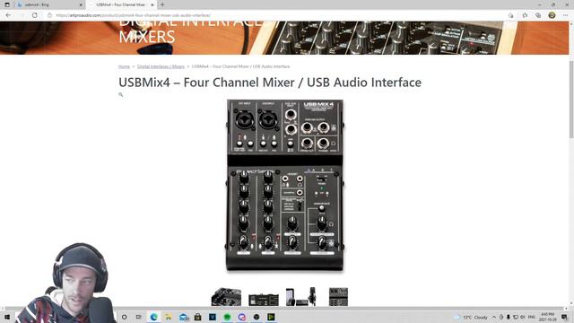This screenshot has height=323, width=574.
Task: Select the first angled mixer thumbnail
Action: 226,297
